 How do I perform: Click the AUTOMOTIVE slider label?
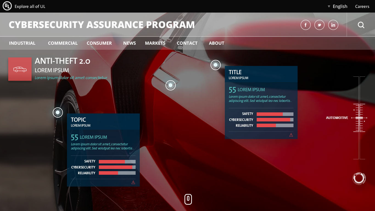coord(337,118)
